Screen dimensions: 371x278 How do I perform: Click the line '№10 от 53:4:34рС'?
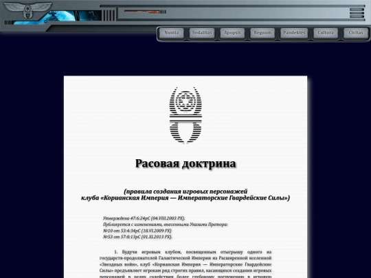tap(137, 231)
